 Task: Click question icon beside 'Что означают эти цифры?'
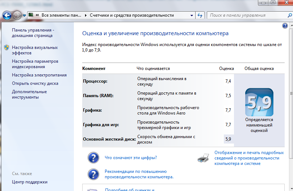click(93, 158)
